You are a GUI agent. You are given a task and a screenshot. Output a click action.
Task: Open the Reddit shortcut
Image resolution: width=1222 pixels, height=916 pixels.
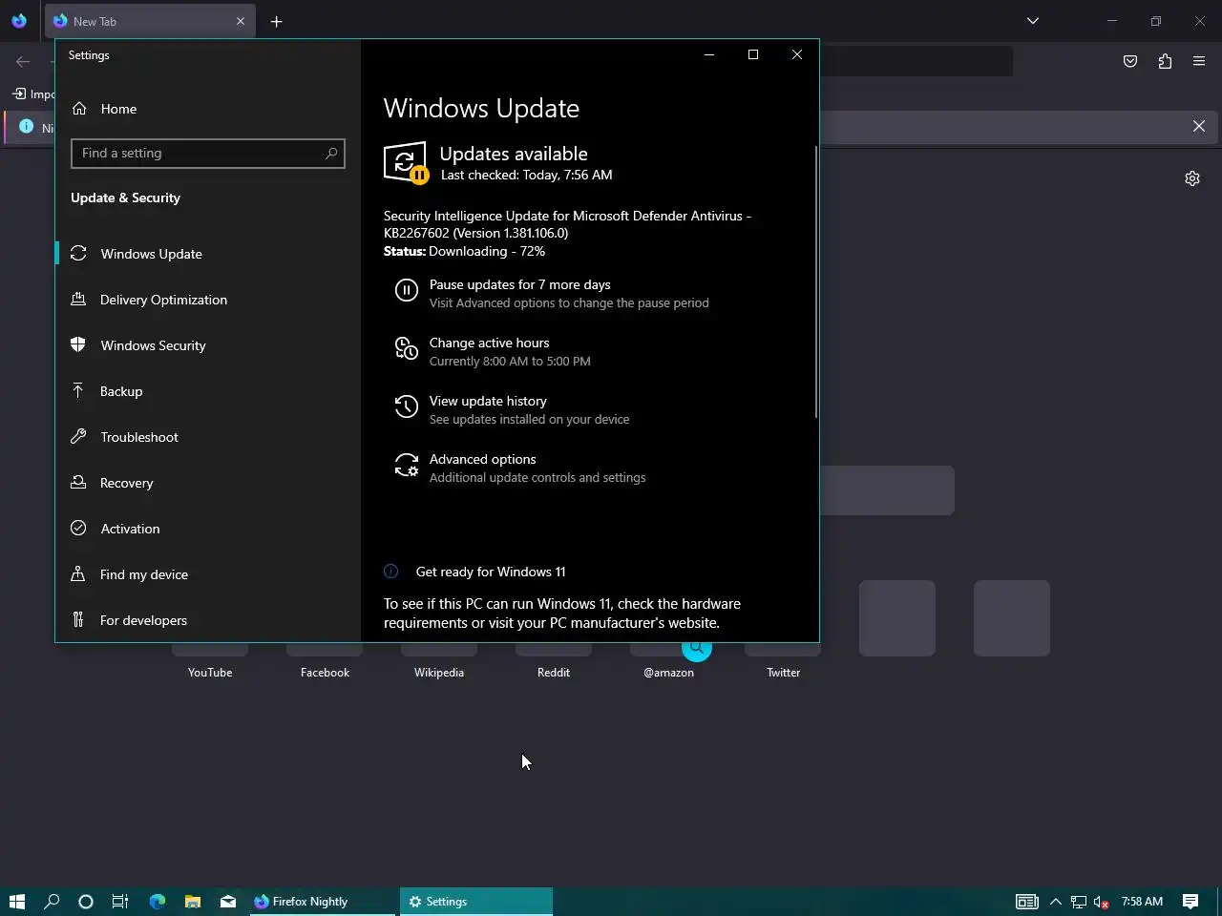tap(554, 660)
